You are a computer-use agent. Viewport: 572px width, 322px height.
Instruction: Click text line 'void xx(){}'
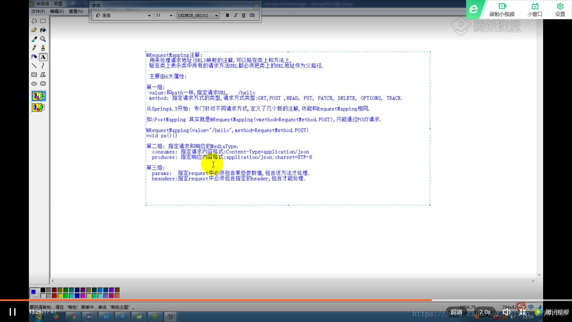[x=162, y=136]
